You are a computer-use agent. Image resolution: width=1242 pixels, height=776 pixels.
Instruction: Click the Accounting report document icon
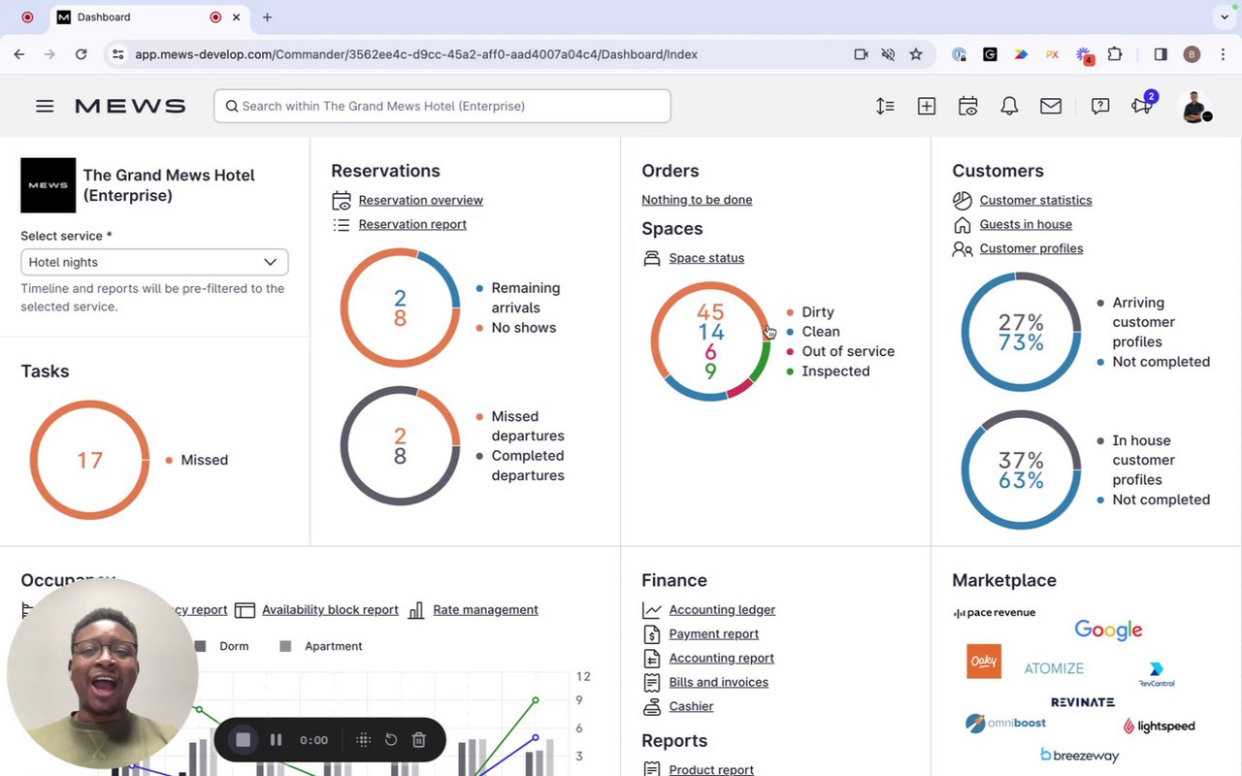tap(652, 658)
